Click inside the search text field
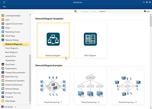This screenshot has height=109, width=152. [54, 11]
